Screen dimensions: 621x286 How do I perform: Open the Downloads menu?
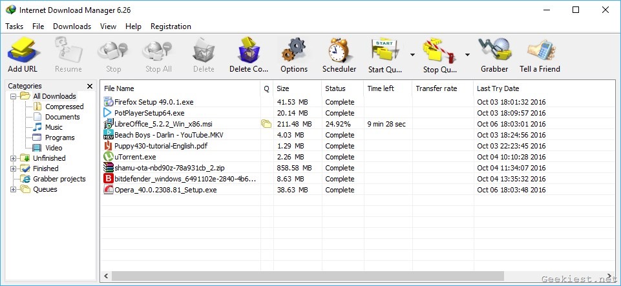[72, 26]
